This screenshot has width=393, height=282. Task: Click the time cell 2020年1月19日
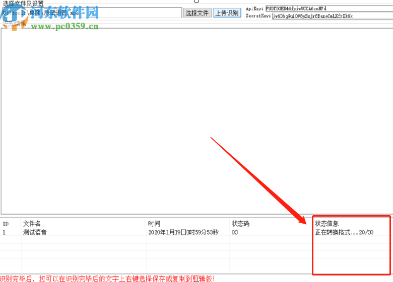click(183, 232)
